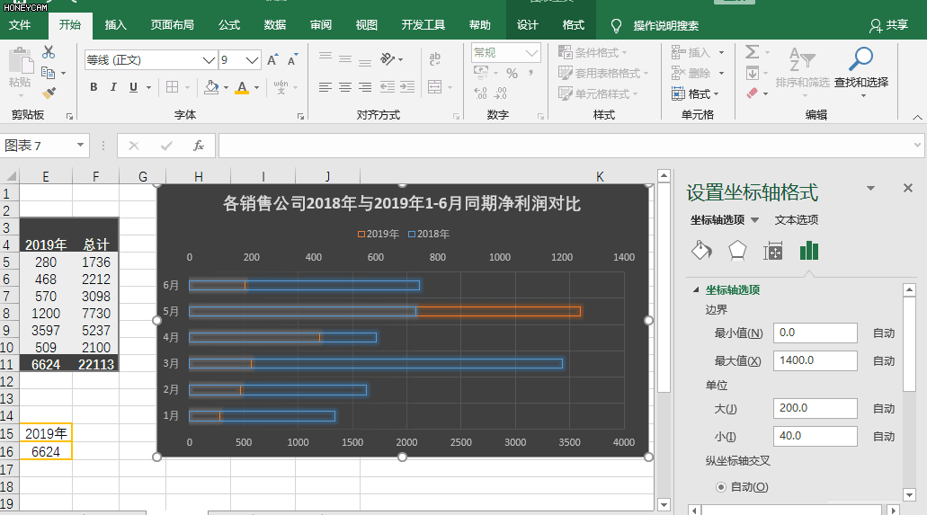Toggle Italic formatting

coord(113,87)
